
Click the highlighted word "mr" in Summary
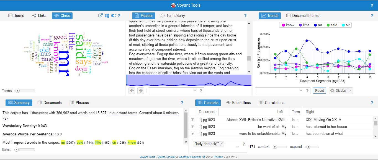click(63, 143)
